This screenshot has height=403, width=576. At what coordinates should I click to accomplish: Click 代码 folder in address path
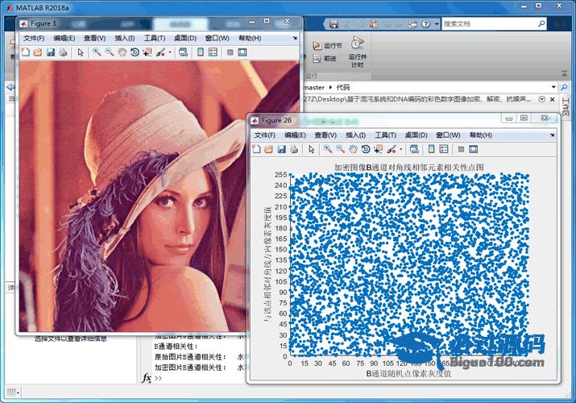[x=343, y=87]
